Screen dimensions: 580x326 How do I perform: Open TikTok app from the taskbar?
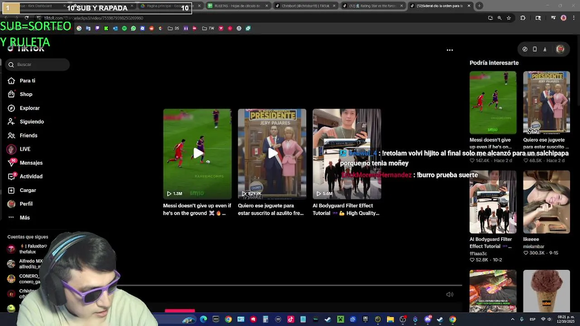(290, 319)
